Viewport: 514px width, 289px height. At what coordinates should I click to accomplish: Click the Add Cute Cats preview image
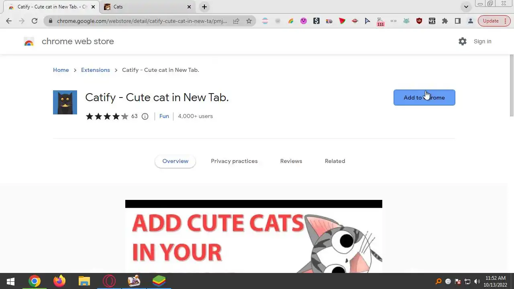(254, 236)
